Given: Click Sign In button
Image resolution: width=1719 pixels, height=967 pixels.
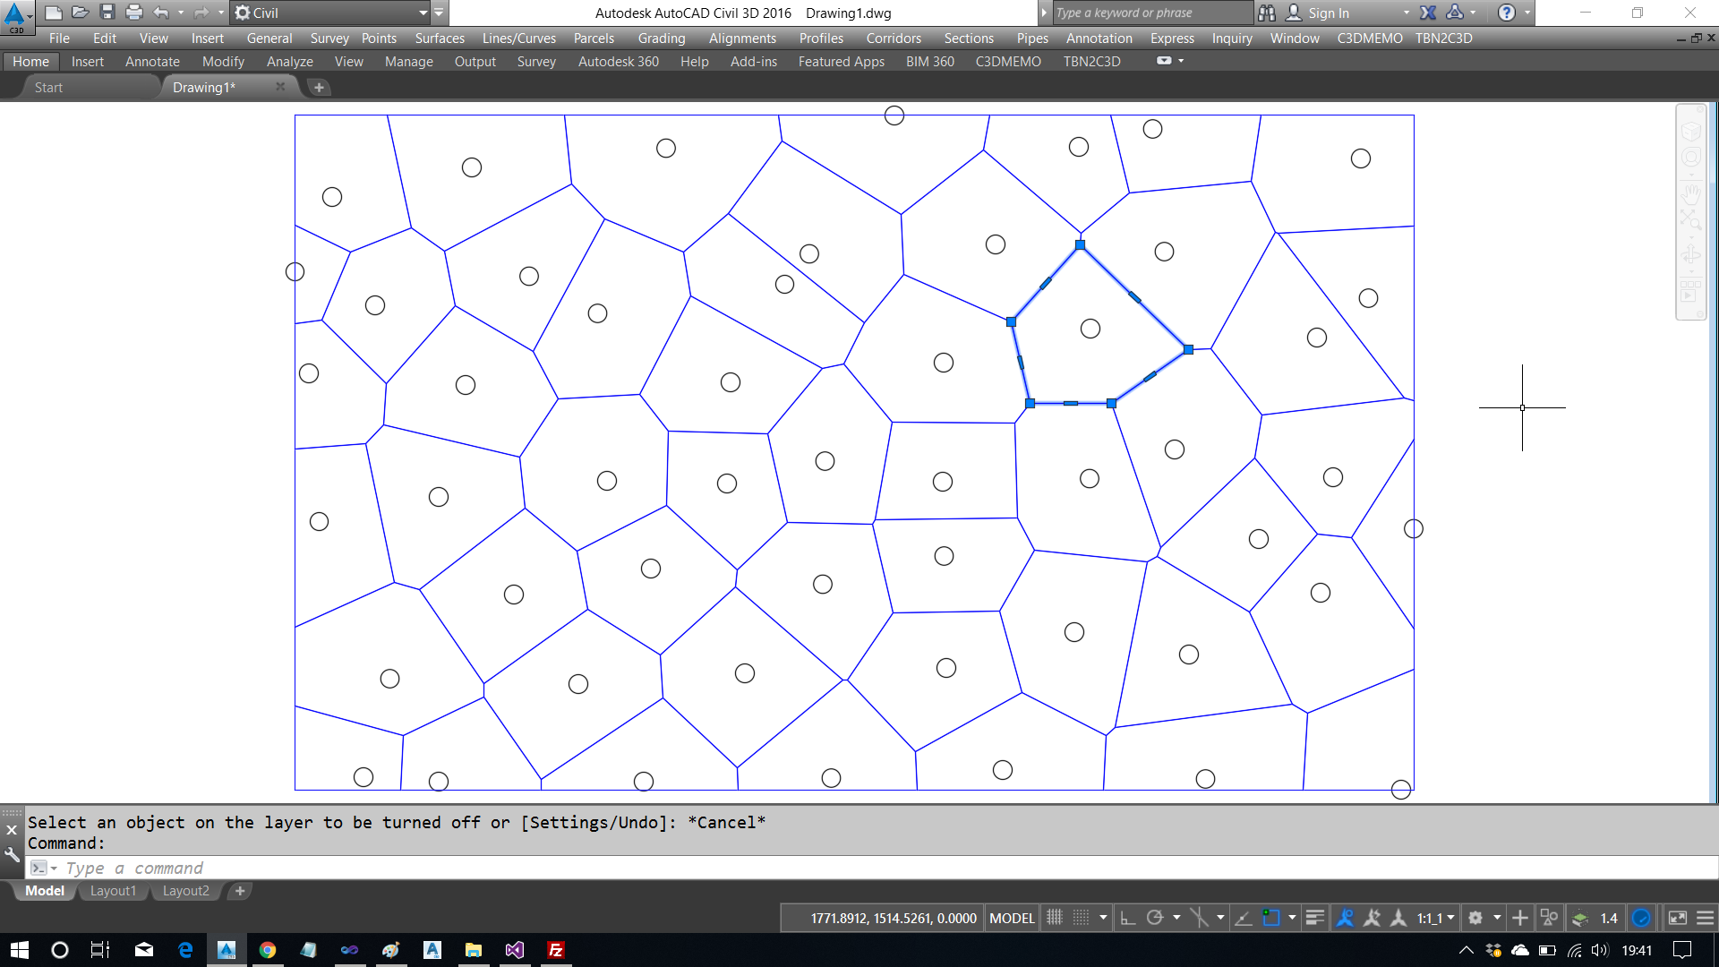Looking at the screenshot, I should (1328, 13).
